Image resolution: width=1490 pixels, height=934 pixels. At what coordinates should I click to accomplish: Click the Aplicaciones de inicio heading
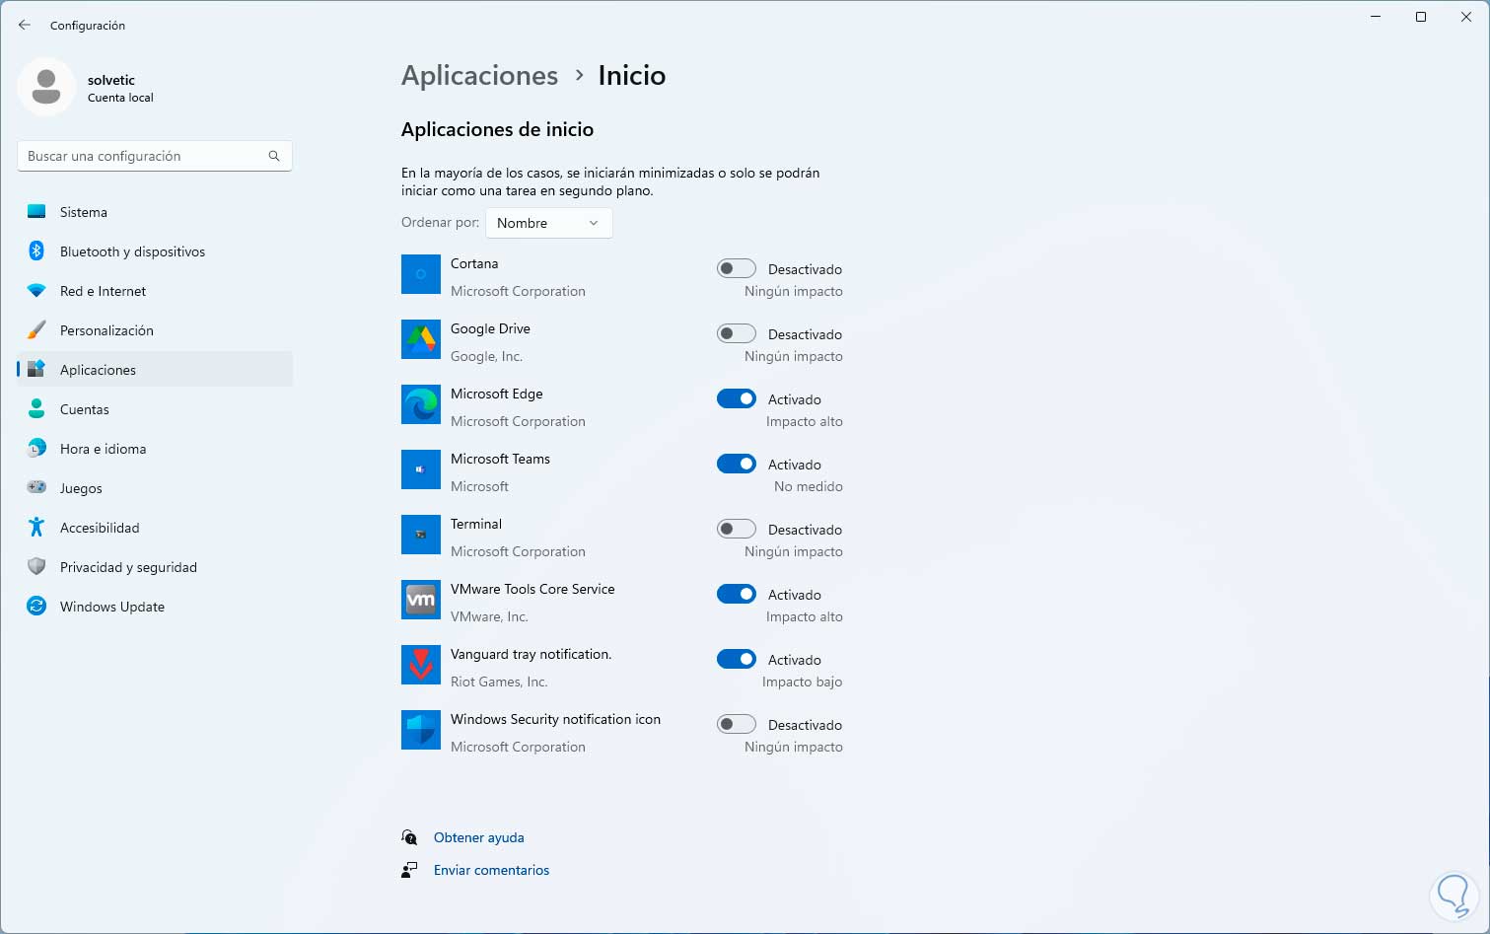point(497,129)
